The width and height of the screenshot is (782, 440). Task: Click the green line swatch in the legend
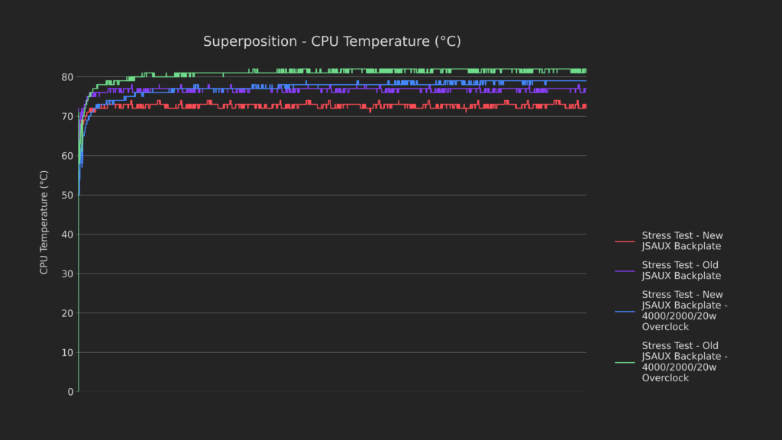(x=625, y=362)
